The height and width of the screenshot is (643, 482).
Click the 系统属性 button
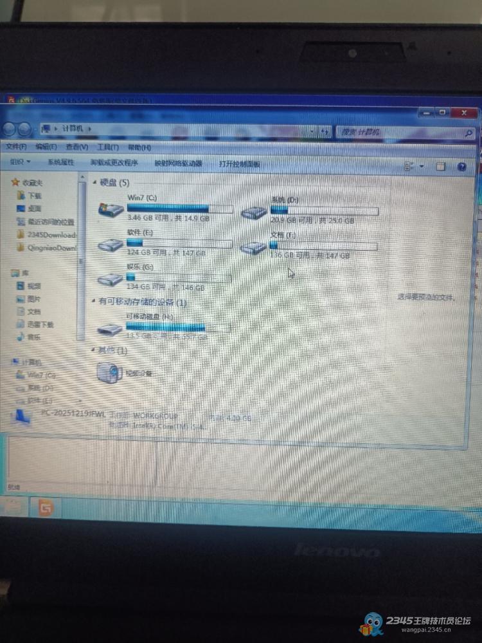61,163
